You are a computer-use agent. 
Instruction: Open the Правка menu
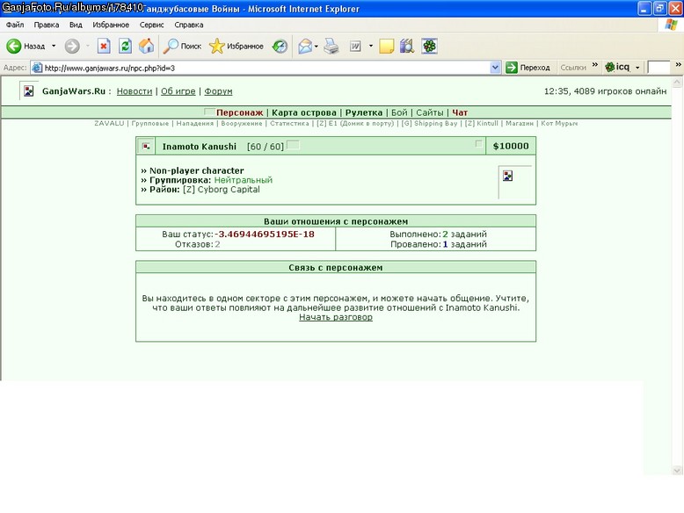click(47, 25)
